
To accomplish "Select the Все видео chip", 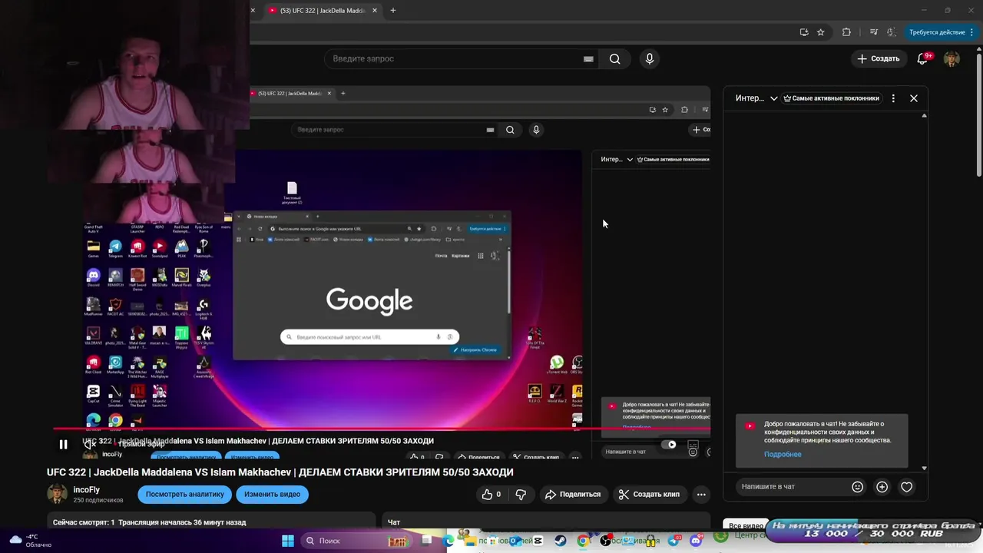I will (x=745, y=526).
